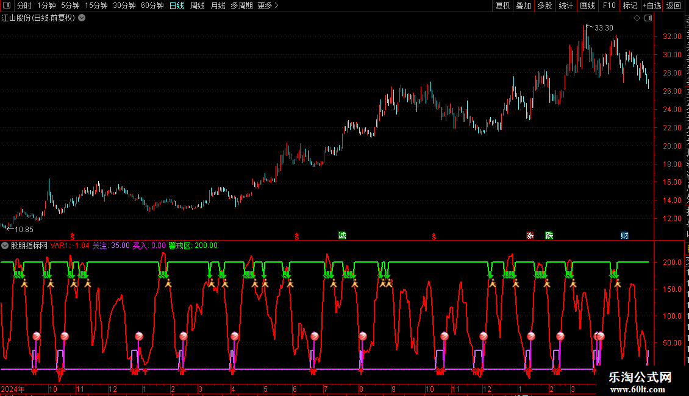Click the 江山股份(日线.前复权) title text
The image size is (689, 396).
point(38,18)
